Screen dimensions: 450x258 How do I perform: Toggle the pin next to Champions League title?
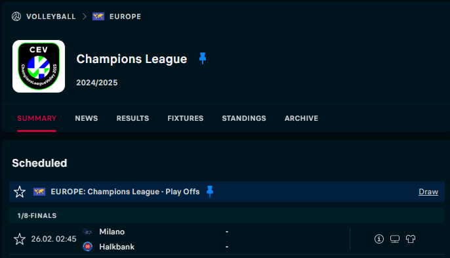click(x=203, y=58)
